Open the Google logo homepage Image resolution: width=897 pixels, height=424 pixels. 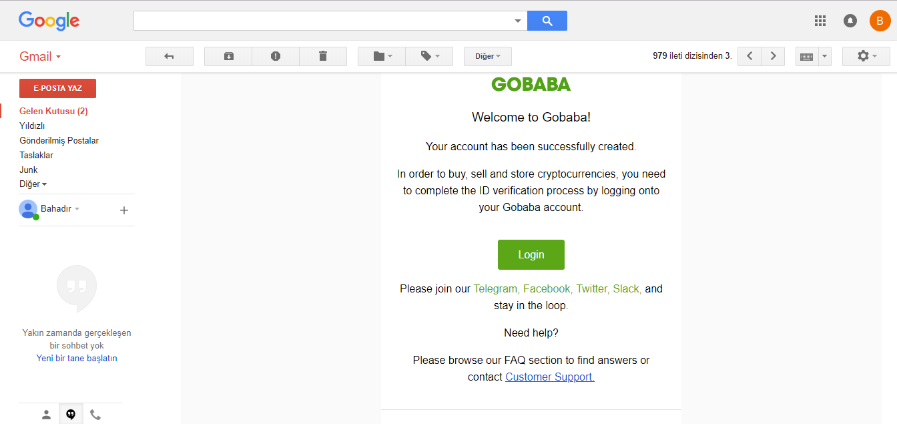(x=49, y=21)
